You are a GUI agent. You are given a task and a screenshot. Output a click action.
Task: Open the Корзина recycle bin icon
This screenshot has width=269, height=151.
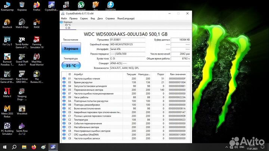22,6
